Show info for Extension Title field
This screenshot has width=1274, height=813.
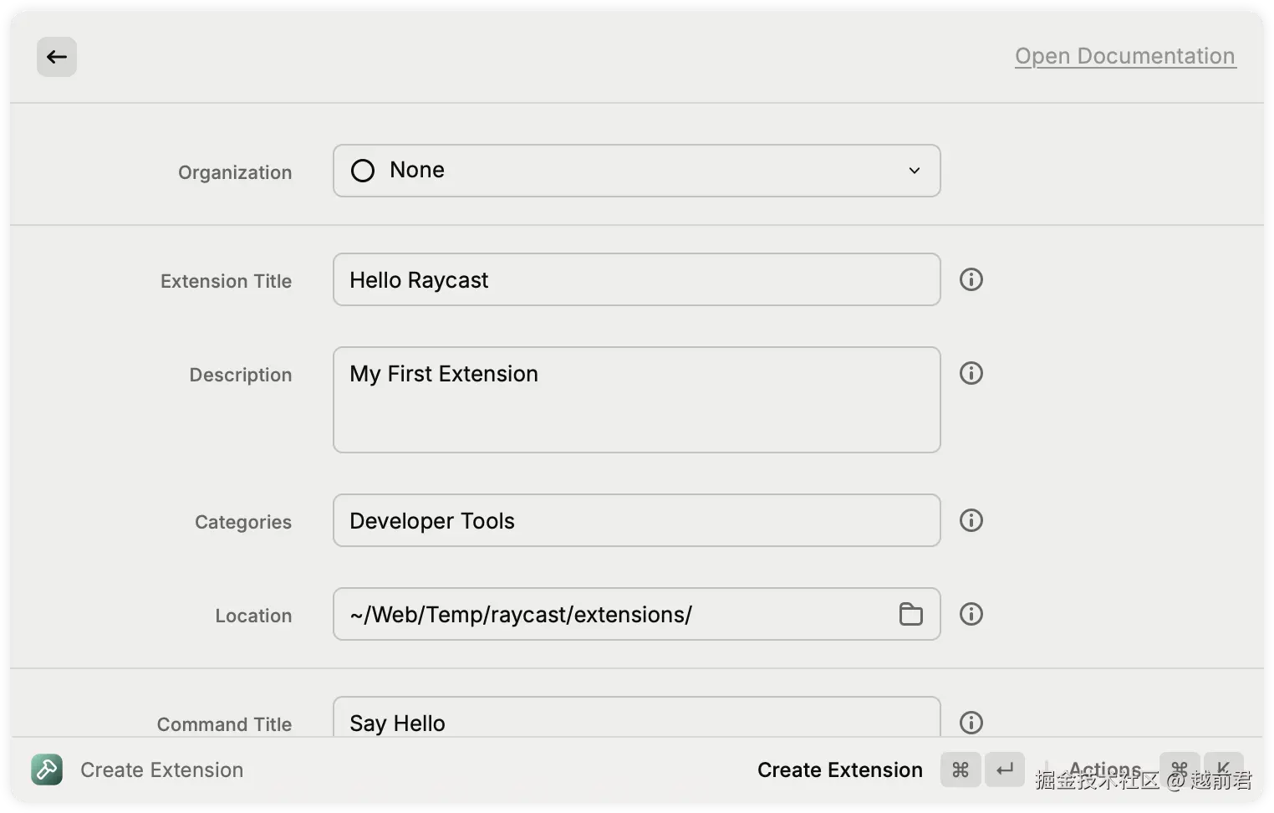(971, 279)
